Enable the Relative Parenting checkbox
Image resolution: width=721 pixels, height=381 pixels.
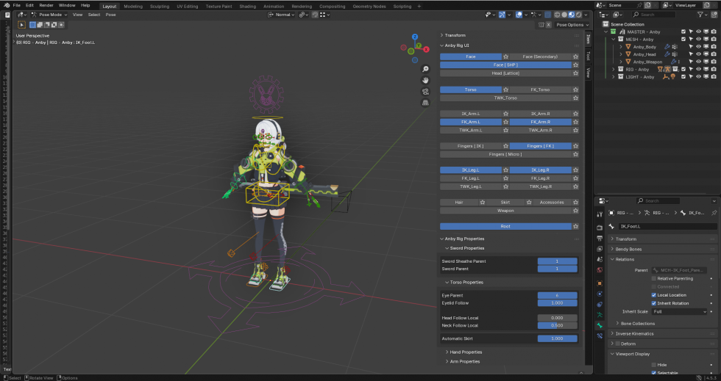pyautogui.click(x=654, y=278)
